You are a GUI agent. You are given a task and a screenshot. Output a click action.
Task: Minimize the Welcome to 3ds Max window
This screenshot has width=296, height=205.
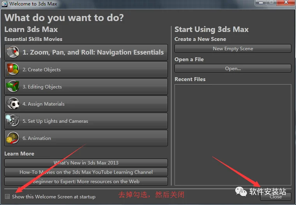[x=261, y=3]
